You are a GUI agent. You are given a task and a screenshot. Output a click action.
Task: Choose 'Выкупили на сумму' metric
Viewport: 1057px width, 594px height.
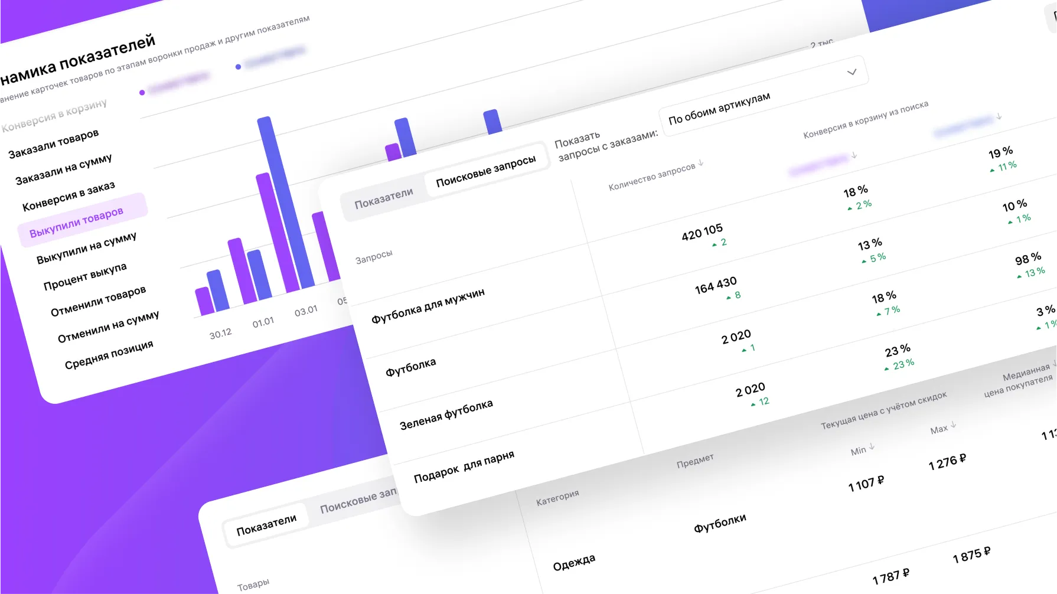(86, 248)
